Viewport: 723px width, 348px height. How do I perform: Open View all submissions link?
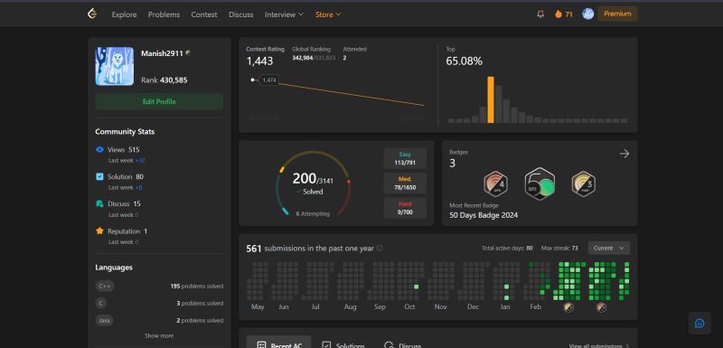tap(599, 345)
